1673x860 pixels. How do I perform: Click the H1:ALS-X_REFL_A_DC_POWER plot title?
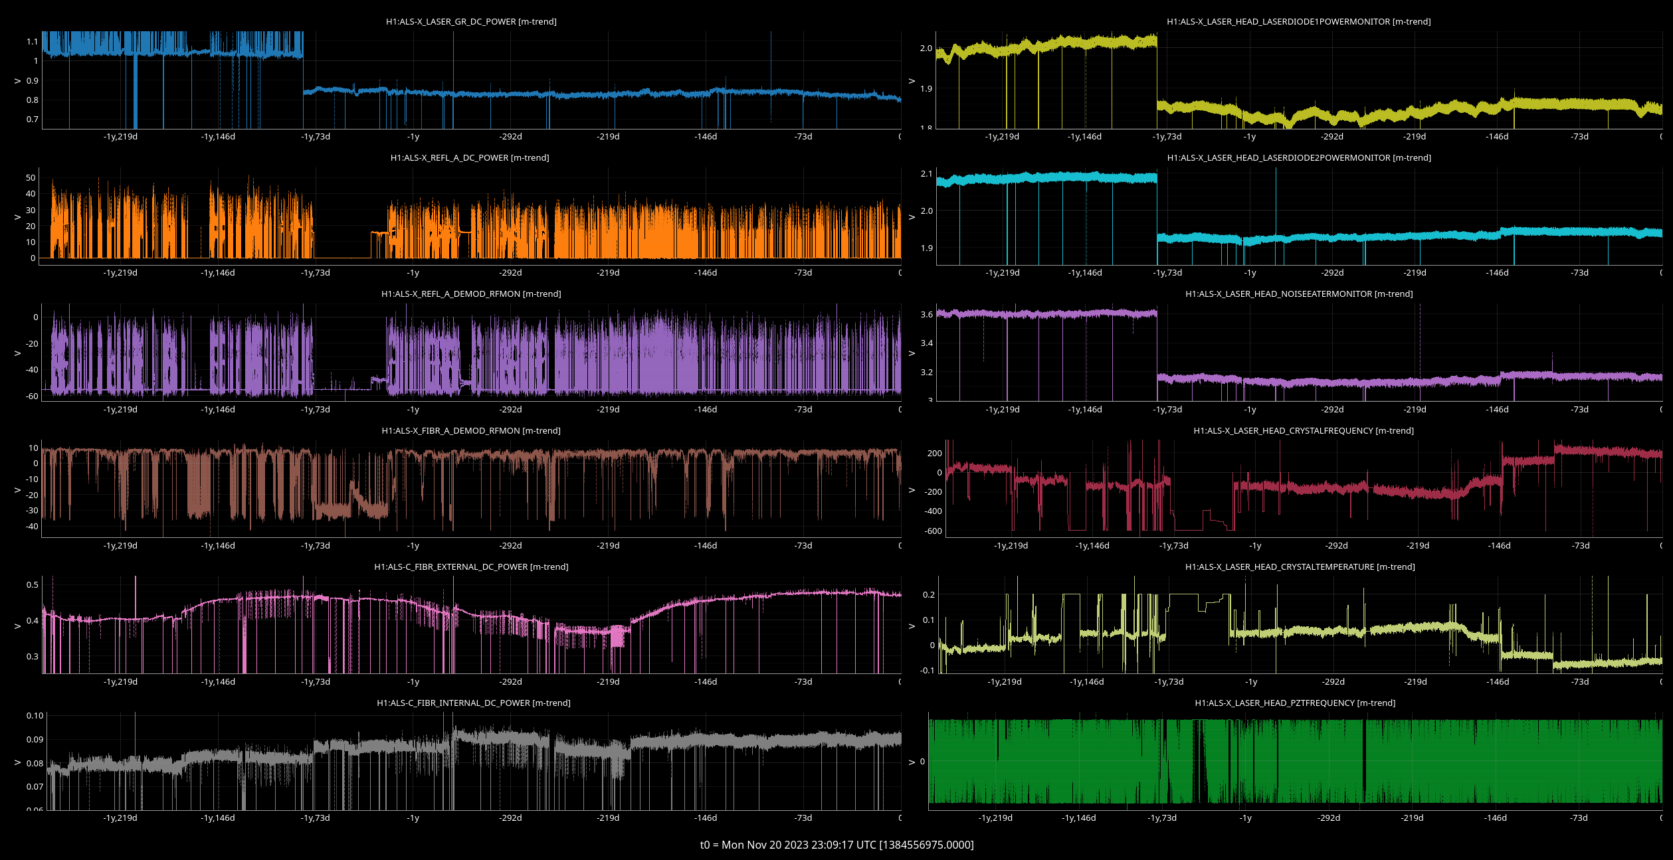(470, 158)
